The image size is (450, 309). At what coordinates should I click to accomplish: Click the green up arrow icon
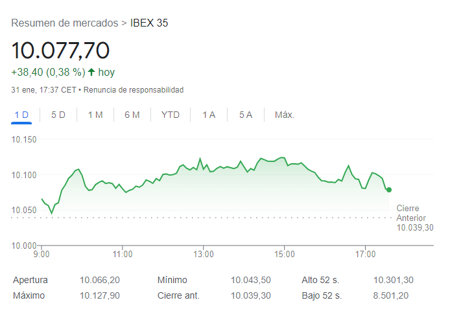[91, 72]
